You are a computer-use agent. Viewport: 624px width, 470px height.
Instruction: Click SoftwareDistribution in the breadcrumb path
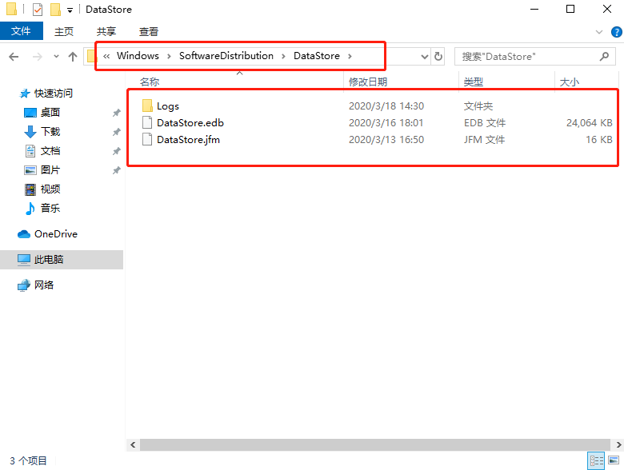tap(226, 56)
